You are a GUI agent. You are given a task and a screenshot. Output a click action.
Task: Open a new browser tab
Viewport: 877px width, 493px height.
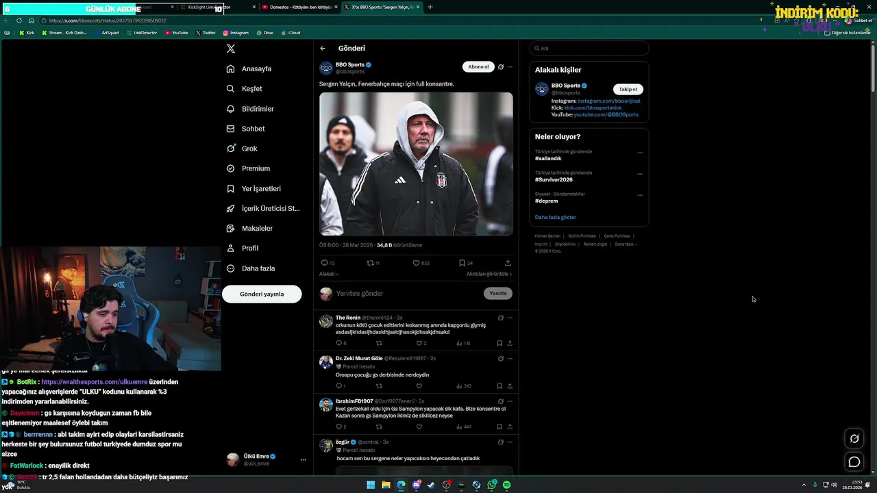(x=430, y=7)
